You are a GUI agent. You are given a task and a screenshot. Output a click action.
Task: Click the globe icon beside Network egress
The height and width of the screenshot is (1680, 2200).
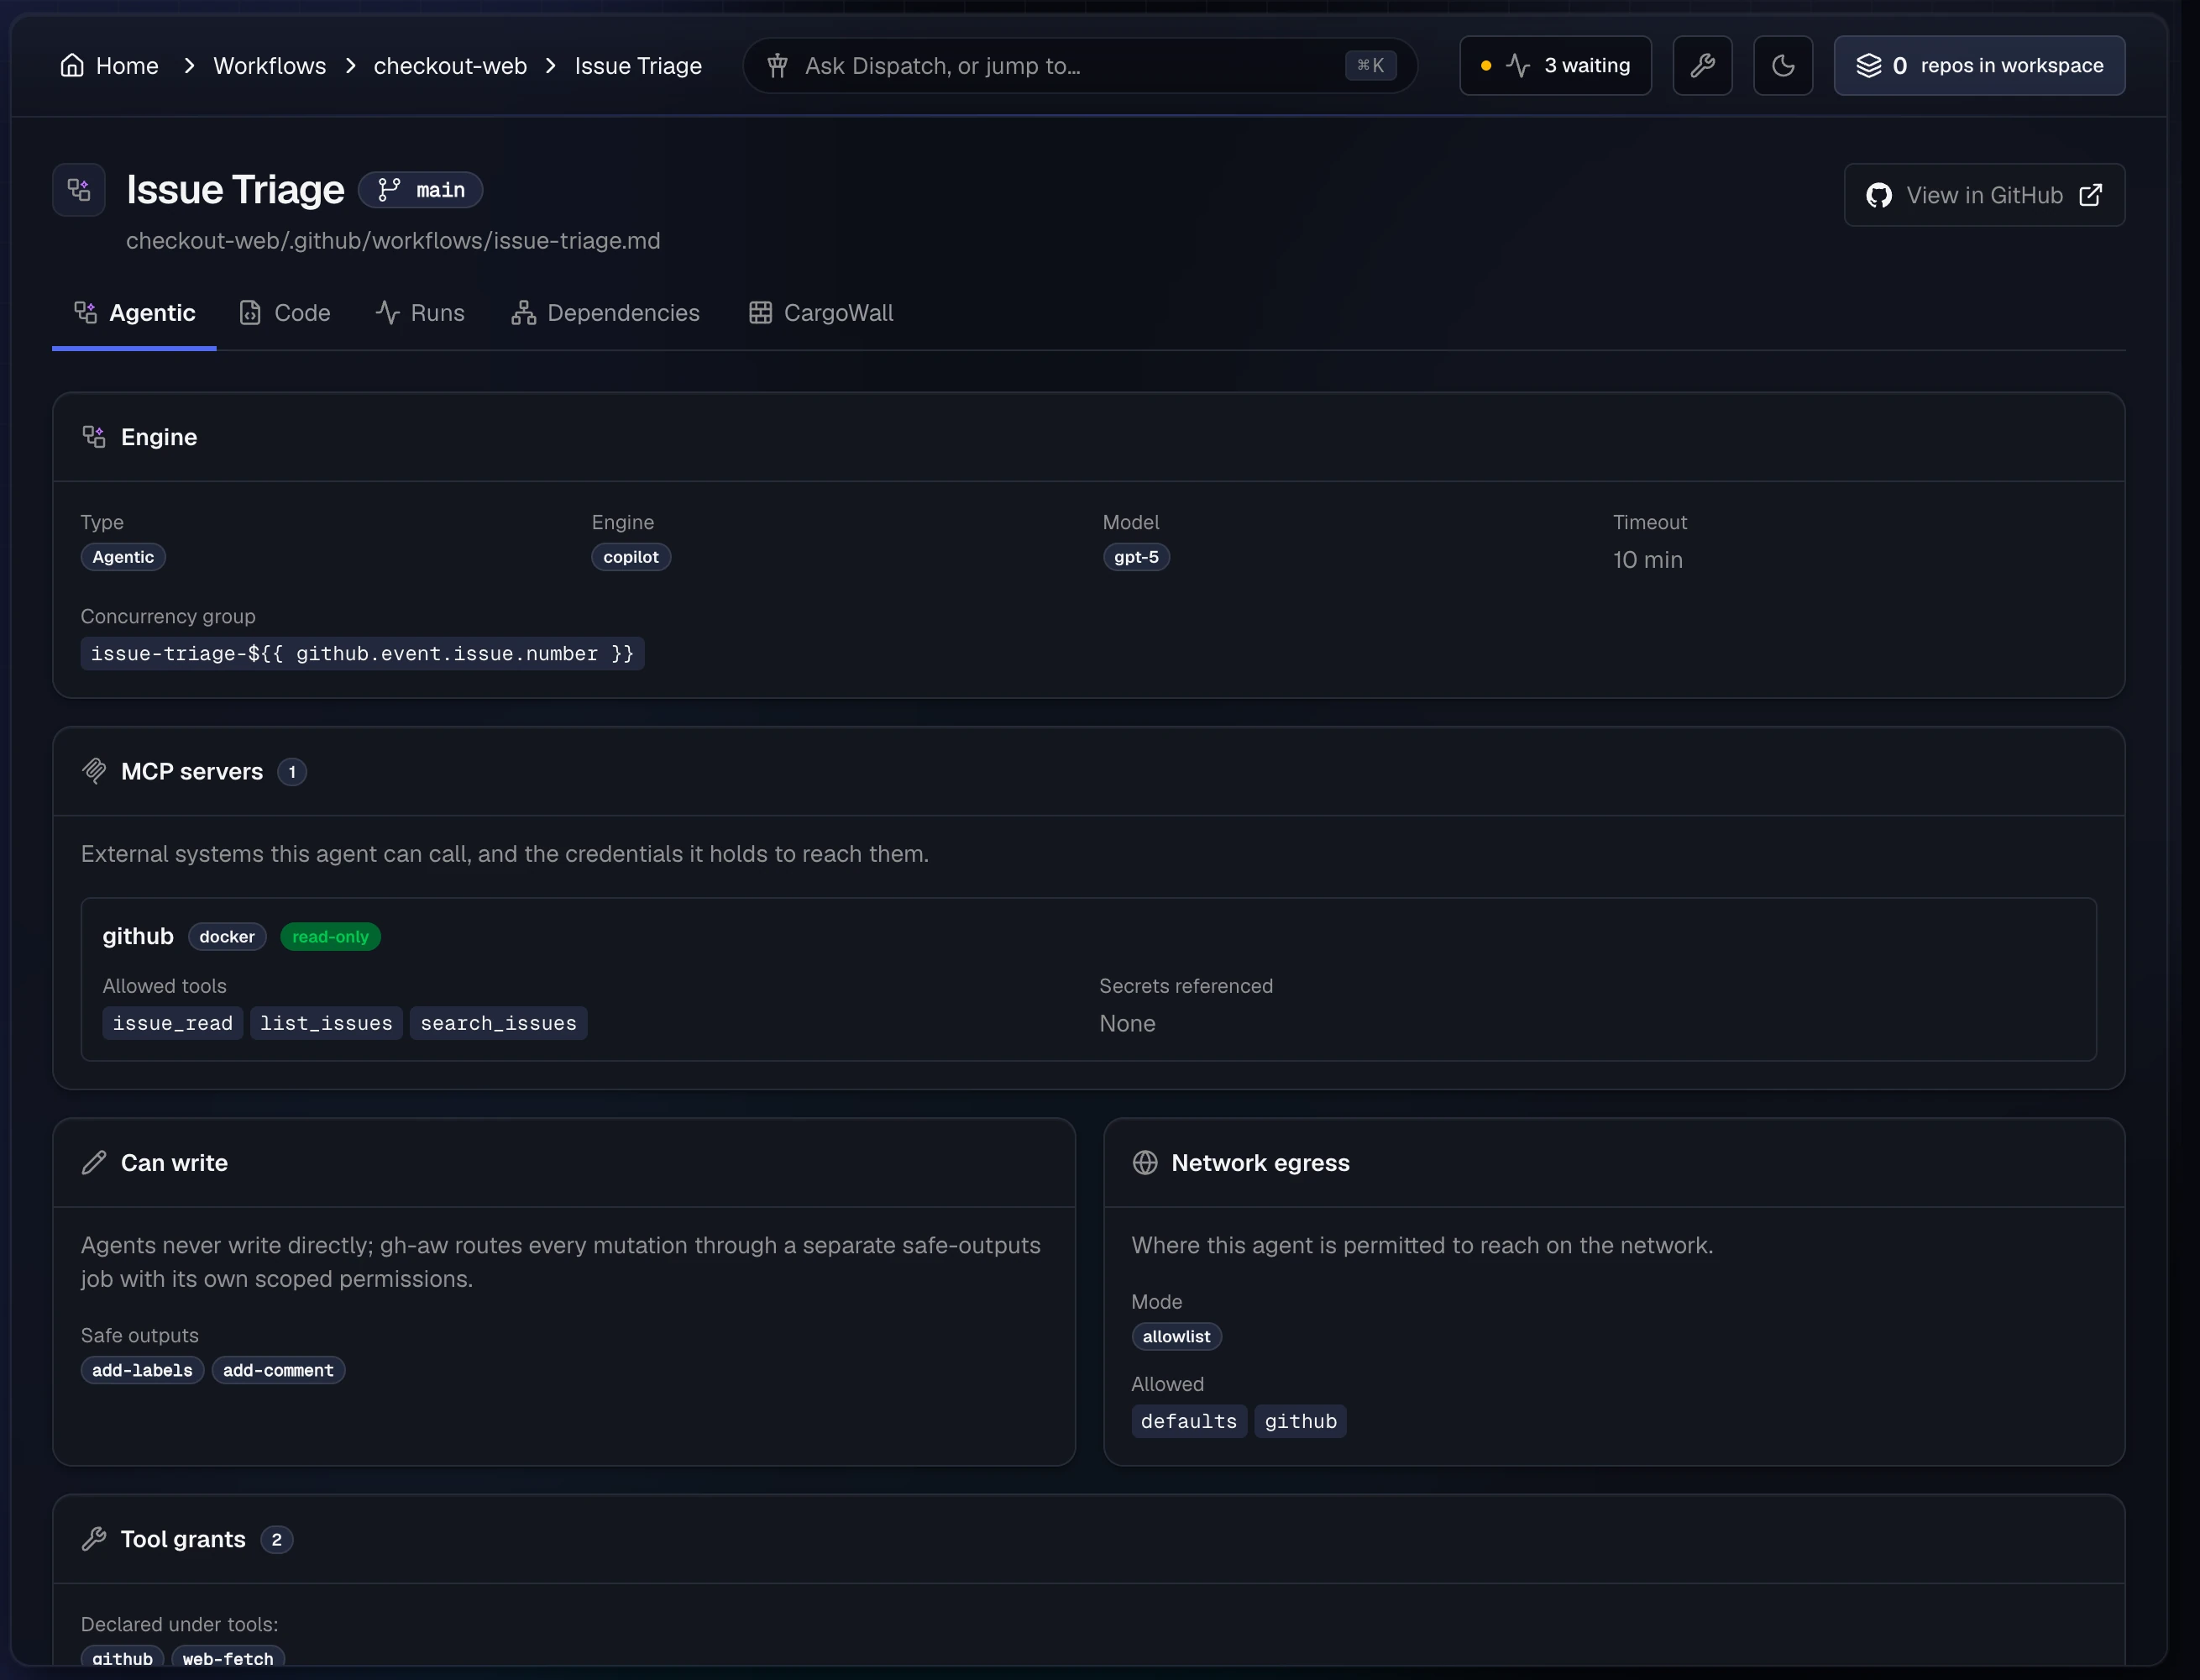coord(1145,1162)
